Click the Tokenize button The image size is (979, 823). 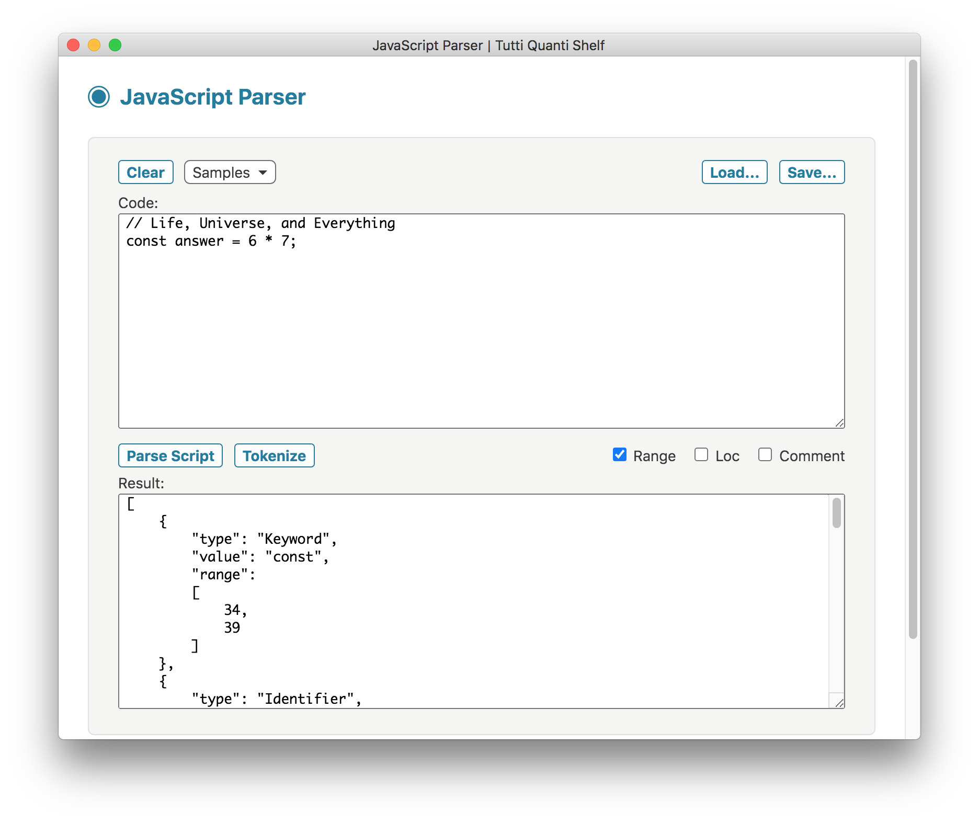pos(274,455)
